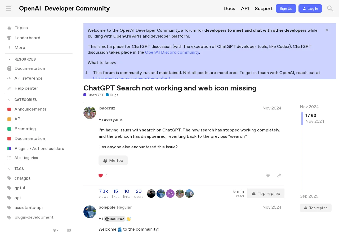Open Leaderboard trophy icon in sidebar

(x=9, y=38)
